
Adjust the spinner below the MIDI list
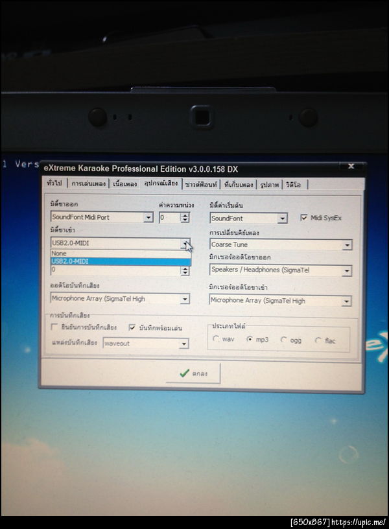click(x=185, y=270)
